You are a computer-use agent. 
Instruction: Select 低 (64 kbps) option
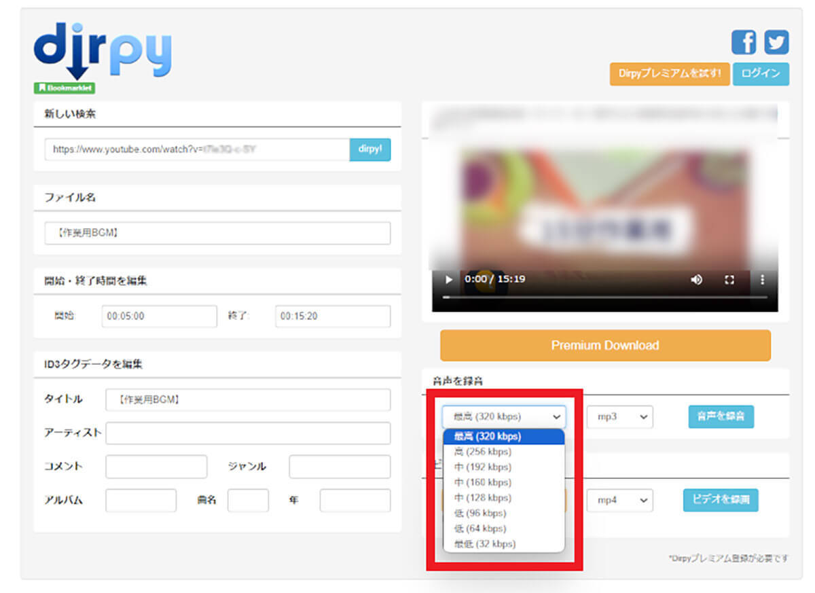pos(504,528)
